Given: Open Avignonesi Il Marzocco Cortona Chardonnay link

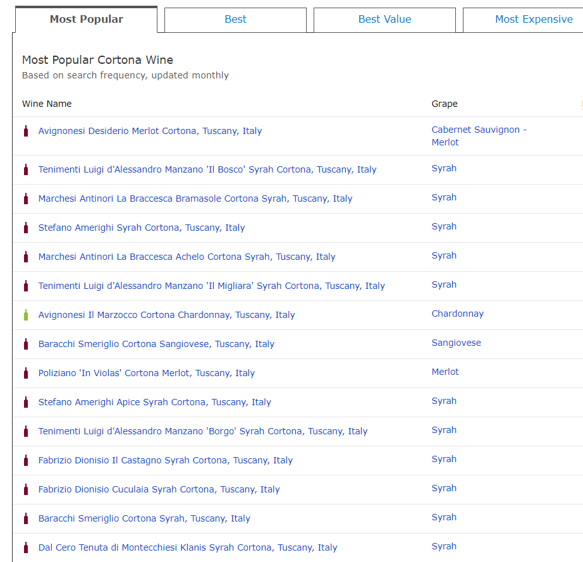Looking at the screenshot, I should 166,315.
